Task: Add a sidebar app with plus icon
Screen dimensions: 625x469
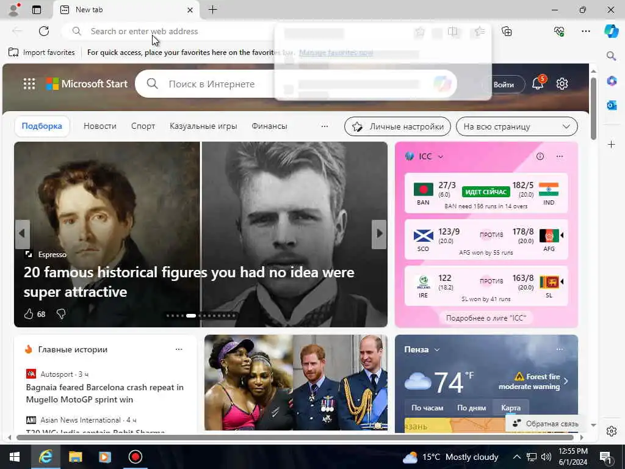Action: pyautogui.click(x=612, y=144)
